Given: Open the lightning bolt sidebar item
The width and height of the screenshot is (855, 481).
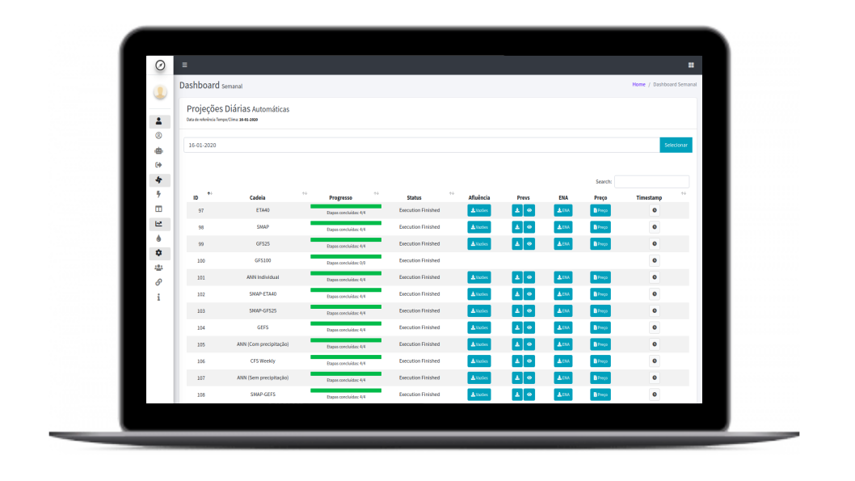Looking at the screenshot, I should 159,194.
